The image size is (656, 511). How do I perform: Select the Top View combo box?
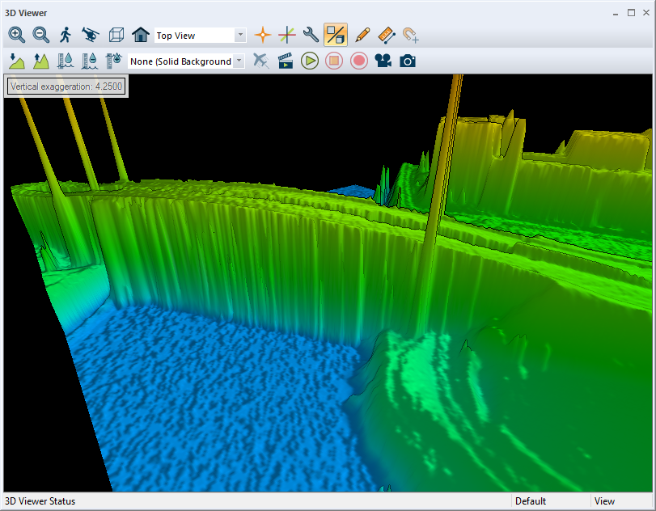pyautogui.click(x=200, y=36)
